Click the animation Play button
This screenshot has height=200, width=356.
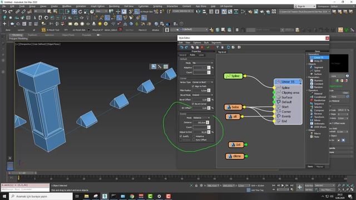tap(283, 186)
